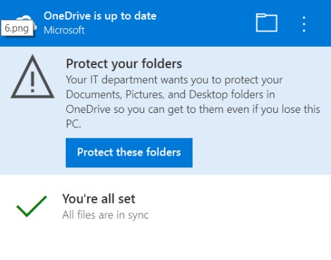The width and height of the screenshot is (331, 260).
Task: Open the three-dot More options menu
Action: (x=304, y=24)
